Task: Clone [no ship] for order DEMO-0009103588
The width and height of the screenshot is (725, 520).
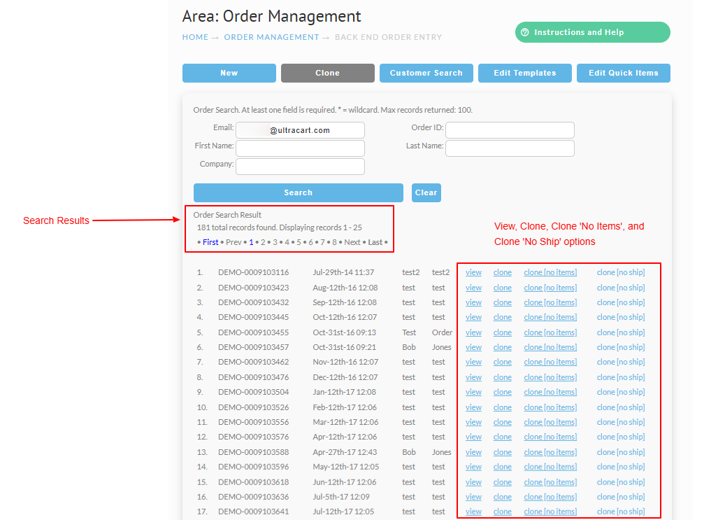Action: pyautogui.click(x=621, y=452)
